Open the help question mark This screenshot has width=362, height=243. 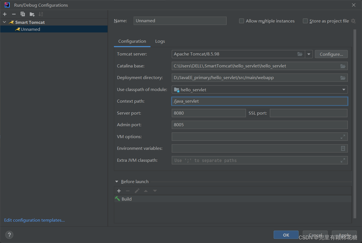[x=9, y=235]
